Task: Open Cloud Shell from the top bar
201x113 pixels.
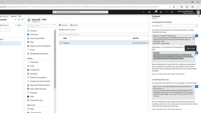Action: [144, 12]
